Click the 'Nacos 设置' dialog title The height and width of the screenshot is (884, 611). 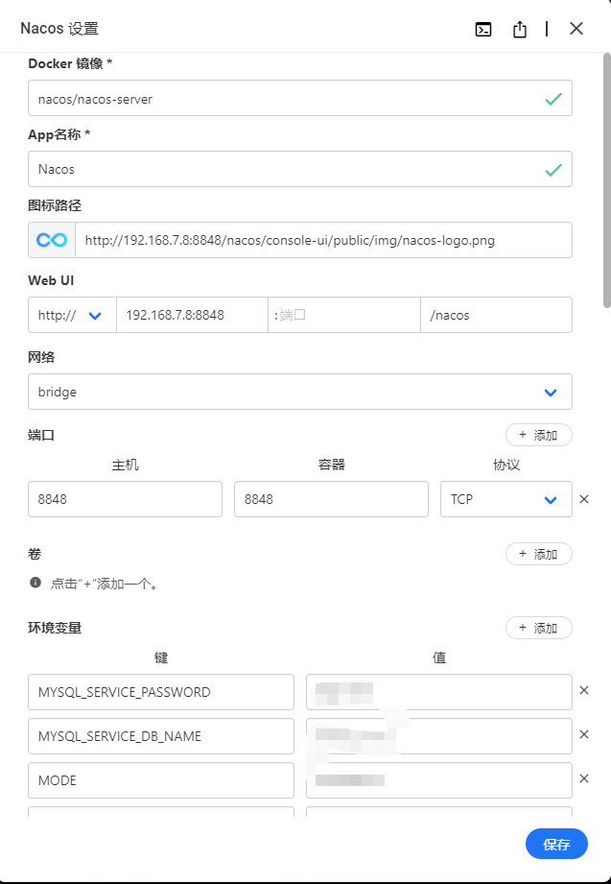point(59,29)
